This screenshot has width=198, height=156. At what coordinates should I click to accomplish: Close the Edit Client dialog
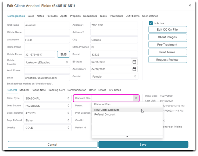pos(190,5)
